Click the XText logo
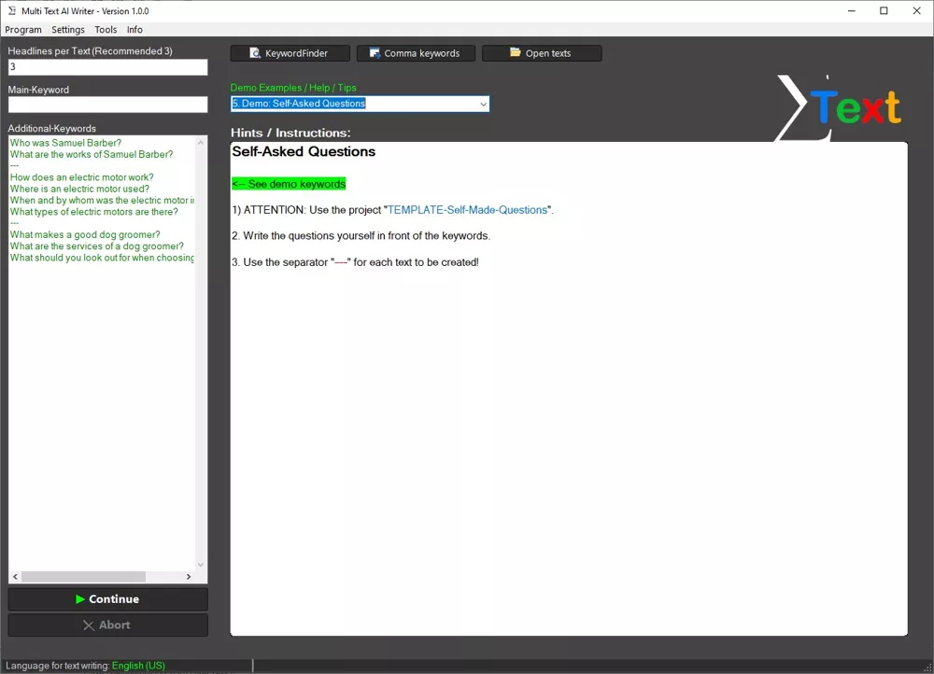934x674 pixels. (x=839, y=107)
